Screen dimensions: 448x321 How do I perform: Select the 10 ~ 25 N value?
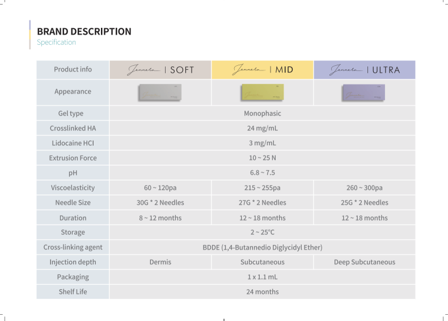pos(263,158)
